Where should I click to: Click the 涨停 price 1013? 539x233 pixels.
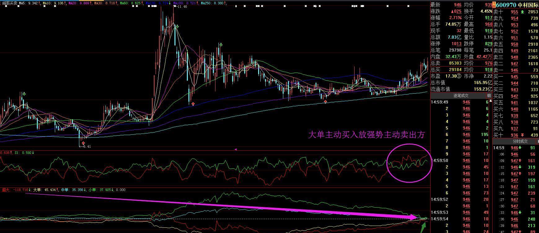tap(456, 44)
